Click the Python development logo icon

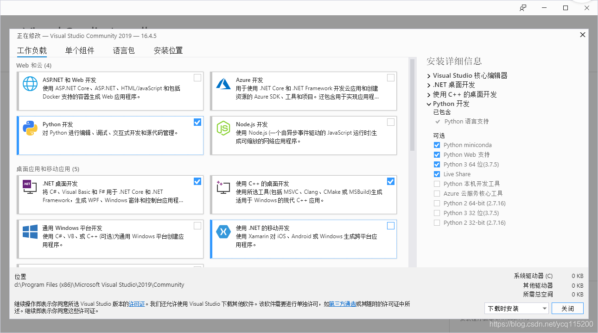(x=30, y=128)
